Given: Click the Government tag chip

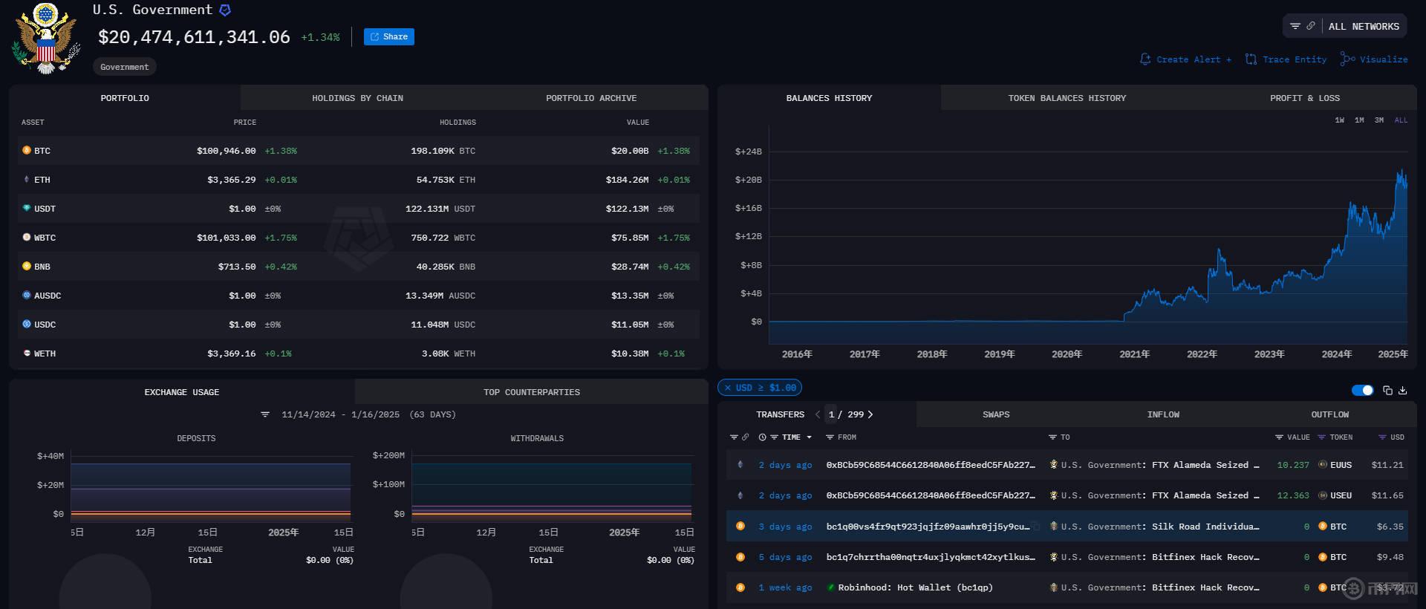Looking at the screenshot, I should pos(124,67).
